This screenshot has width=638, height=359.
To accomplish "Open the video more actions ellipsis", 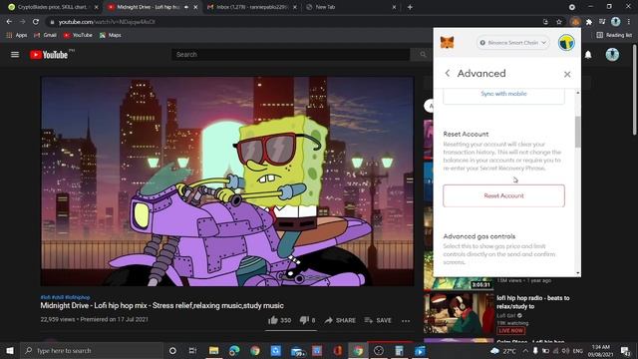I will pos(406,321).
